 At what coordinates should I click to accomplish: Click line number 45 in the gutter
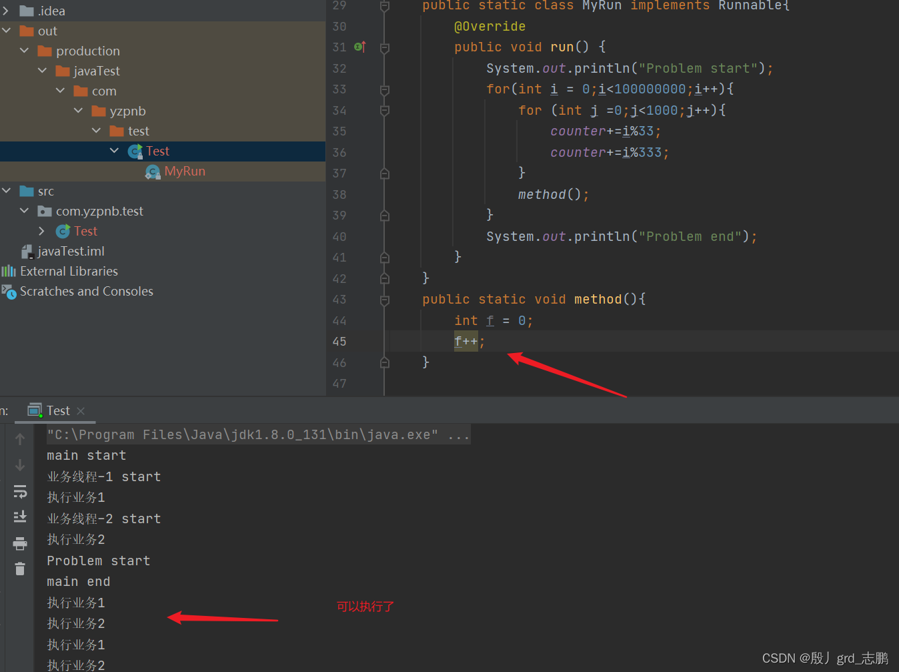339,342
